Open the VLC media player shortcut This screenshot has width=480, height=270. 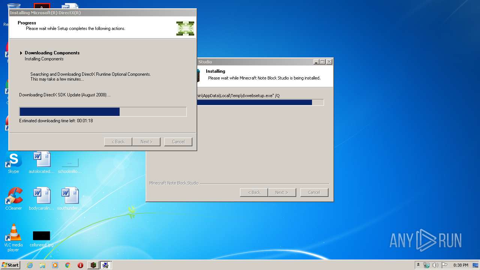click(x=13, y=237)
